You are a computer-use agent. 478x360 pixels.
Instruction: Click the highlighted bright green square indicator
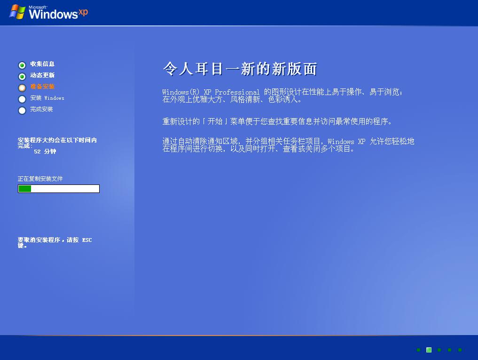429,350
